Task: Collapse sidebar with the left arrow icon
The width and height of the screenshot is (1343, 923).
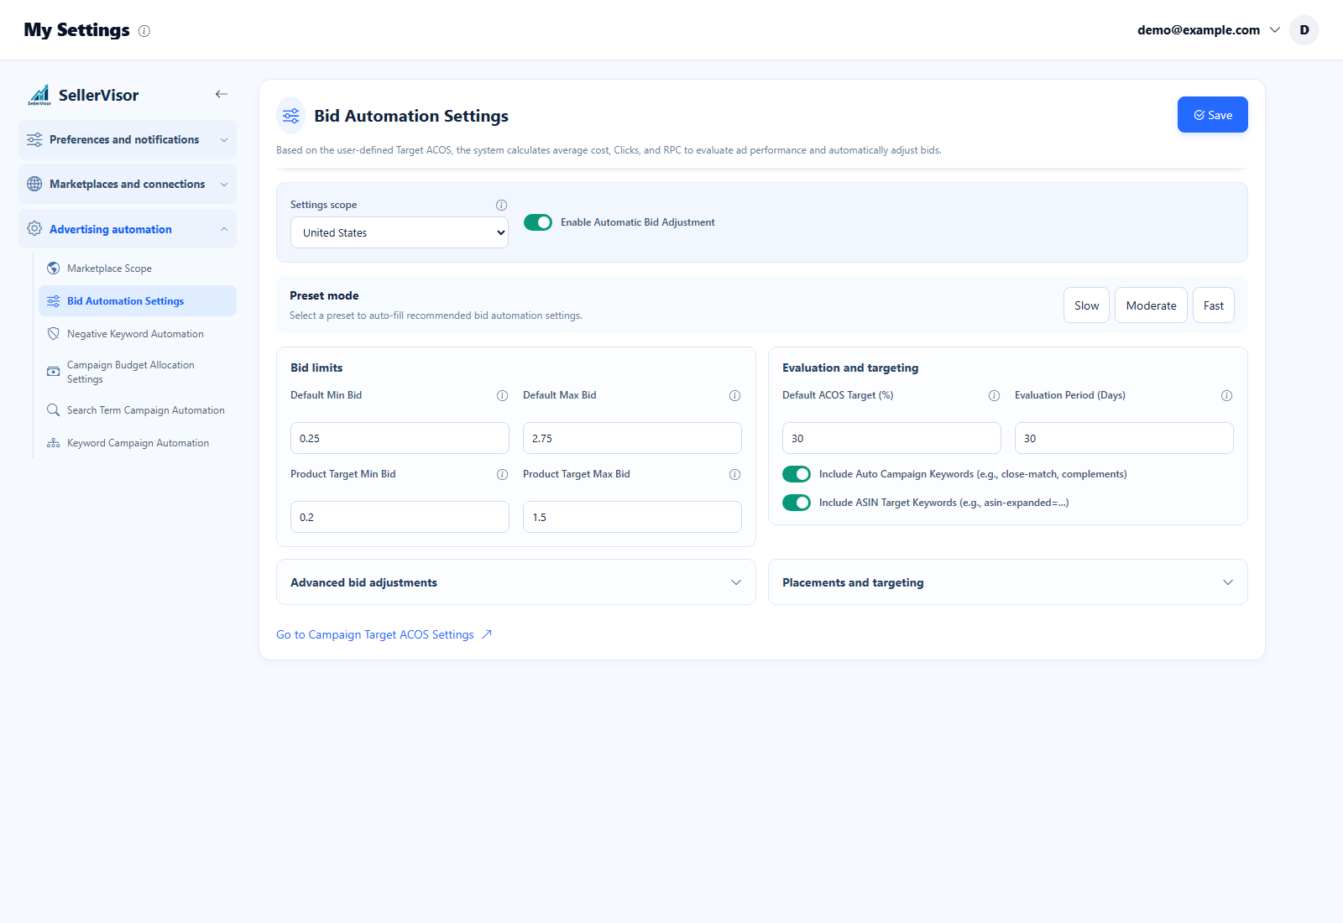Action: pos(222,94)
